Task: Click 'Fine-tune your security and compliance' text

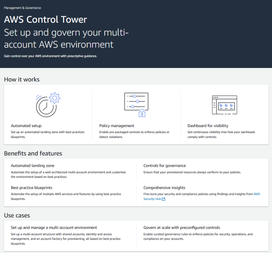Action: 202,196
